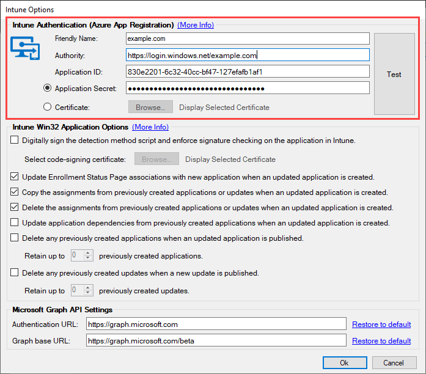Restore Authentication URL to default
This screenshot has height=374, width=426.
(381, 324)
